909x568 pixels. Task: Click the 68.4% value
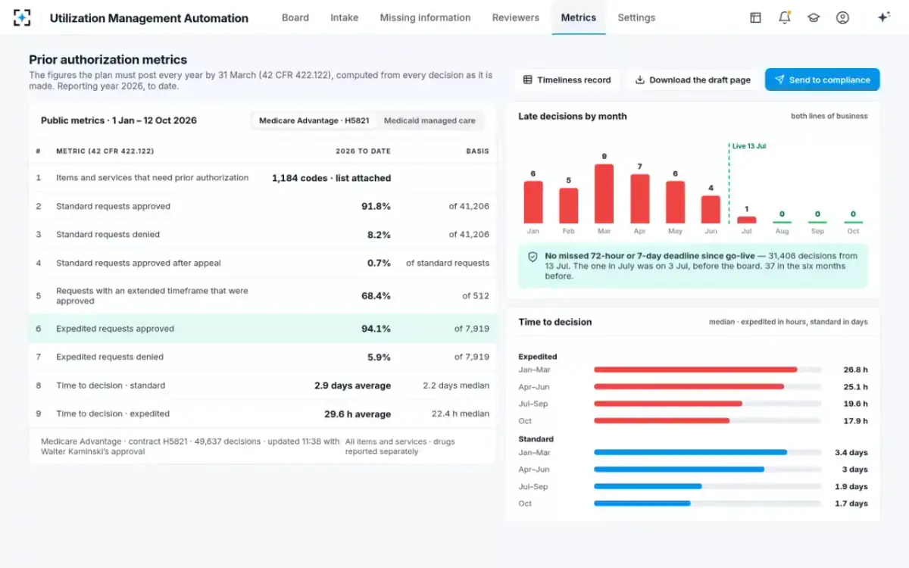[376, 295]
